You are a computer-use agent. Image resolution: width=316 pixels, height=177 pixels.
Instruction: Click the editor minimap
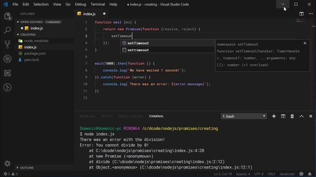(x=301, y=21)
